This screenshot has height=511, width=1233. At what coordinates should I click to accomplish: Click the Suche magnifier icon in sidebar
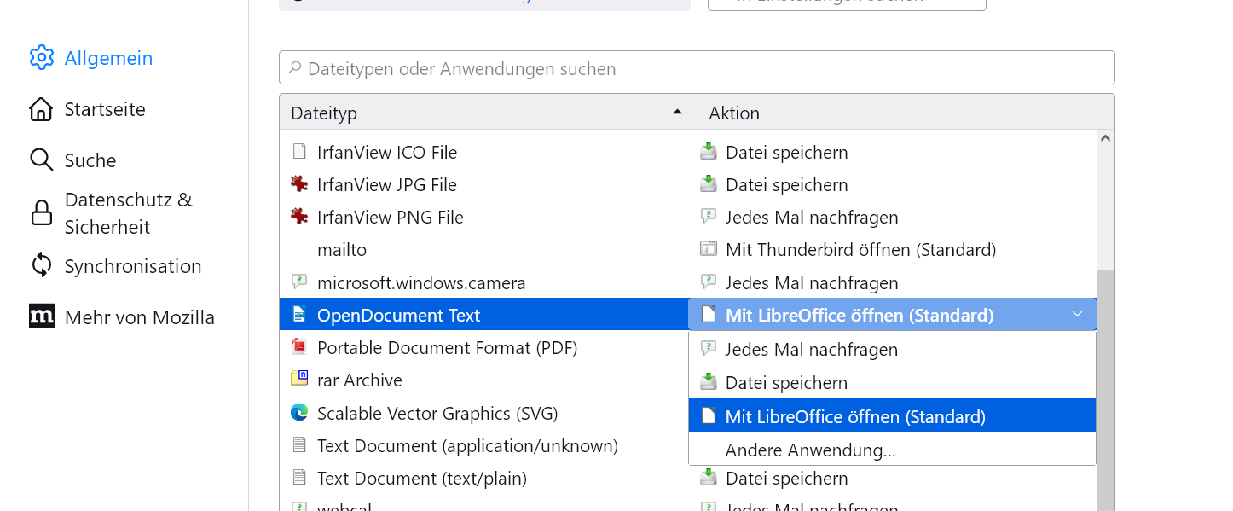(41, 160)
